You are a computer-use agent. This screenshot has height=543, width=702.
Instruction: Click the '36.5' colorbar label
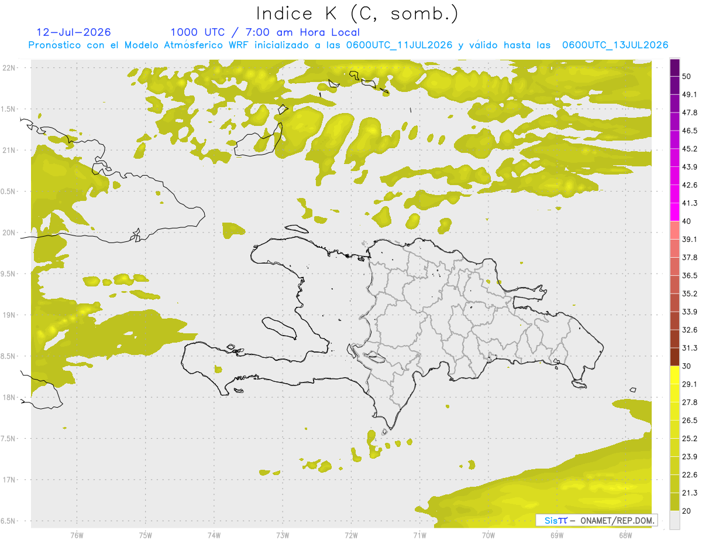[690, 275]
